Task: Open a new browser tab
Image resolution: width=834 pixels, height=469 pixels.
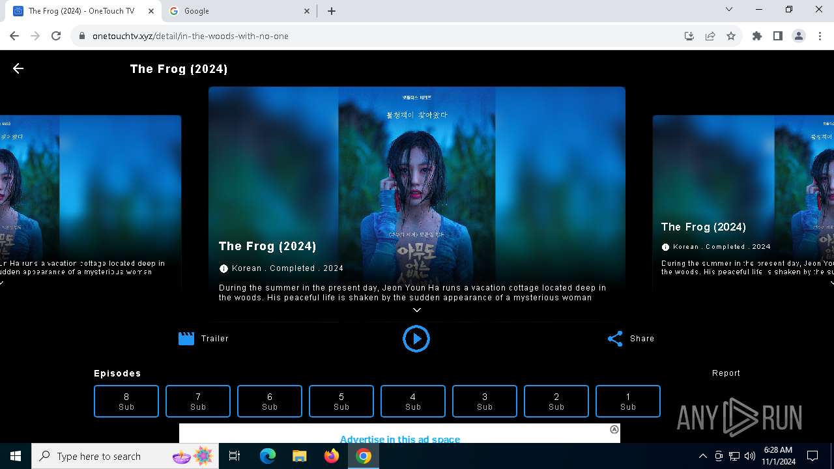Action: (332, 11)
